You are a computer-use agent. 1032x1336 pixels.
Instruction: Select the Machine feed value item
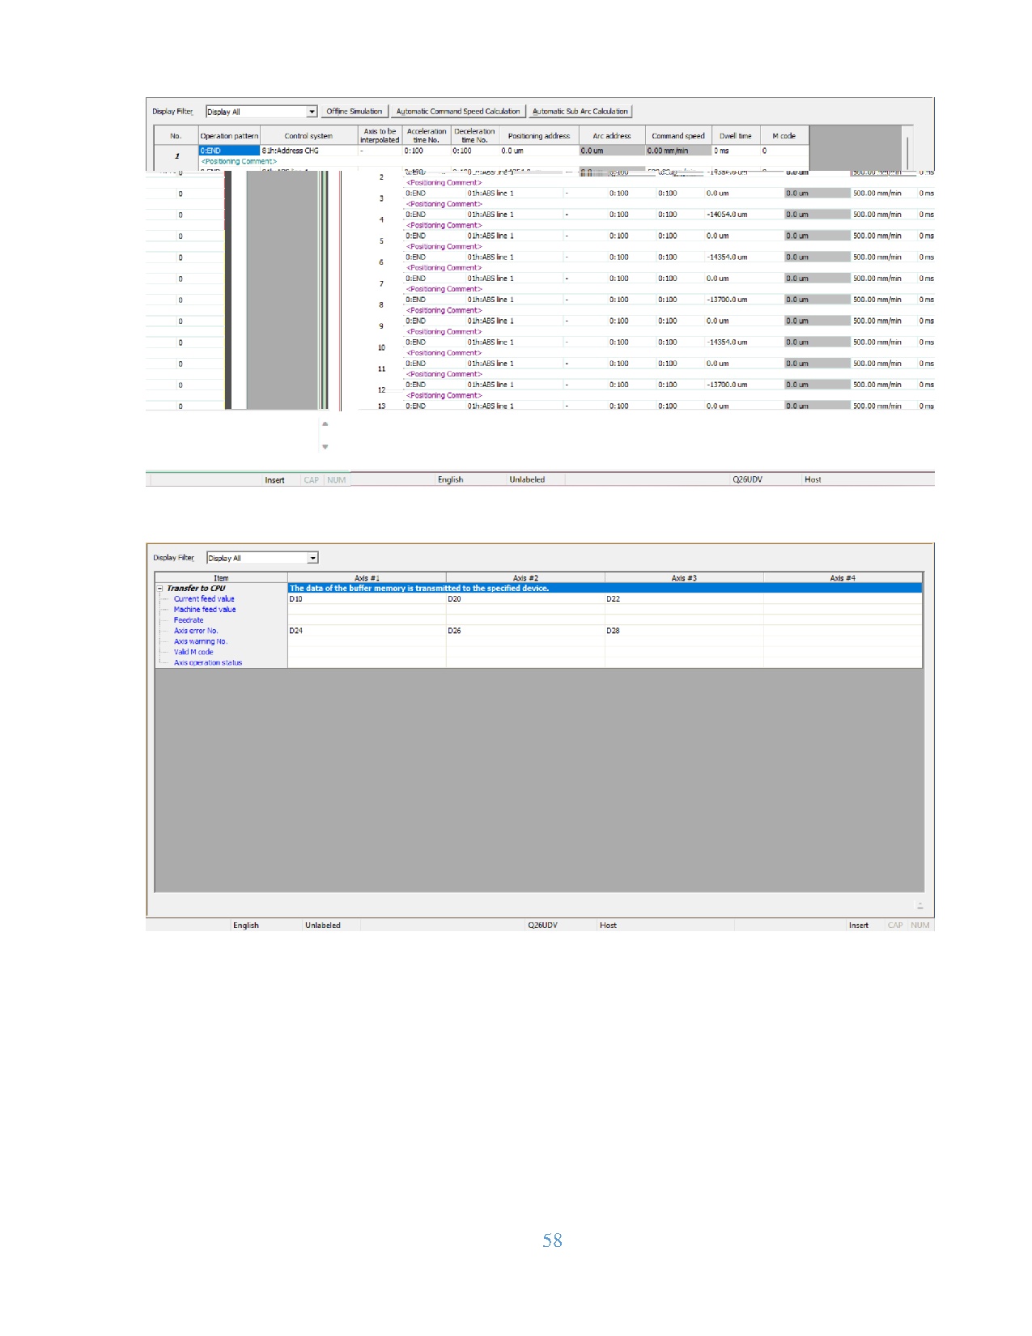[x=205, y=610]
